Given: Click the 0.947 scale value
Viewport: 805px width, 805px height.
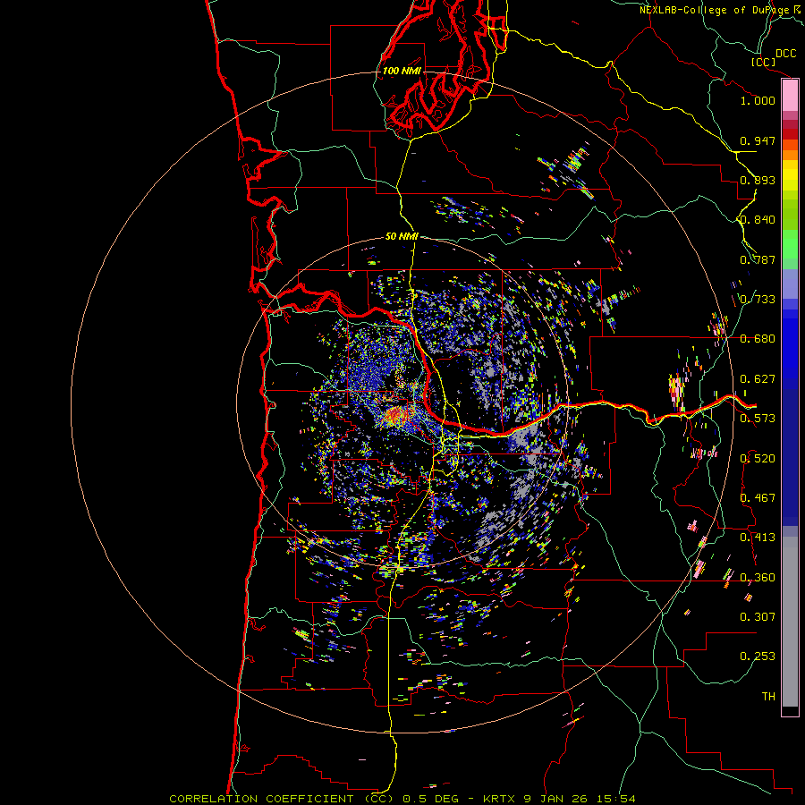Looking at the screenshot, I should point(758,140).
